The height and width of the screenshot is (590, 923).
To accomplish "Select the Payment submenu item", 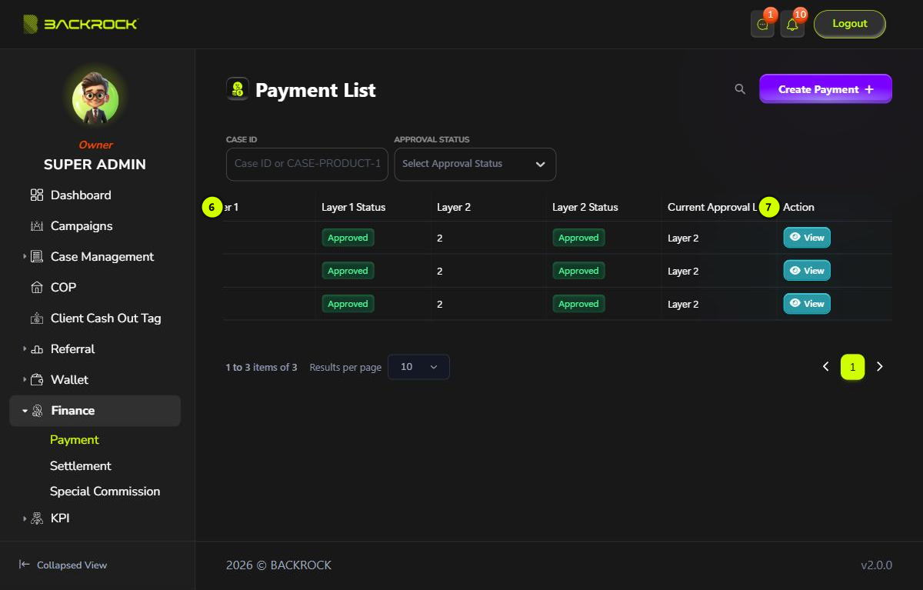I will (x=75, y=440).
